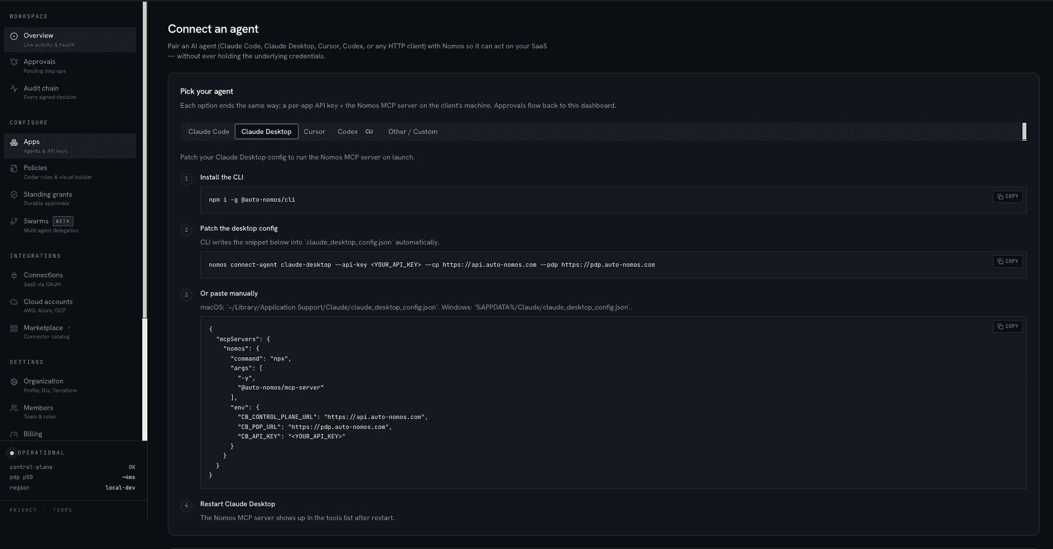Screen dimensions: 1053x549
Task: Open the Privacy link
Action: pos(23,510)
